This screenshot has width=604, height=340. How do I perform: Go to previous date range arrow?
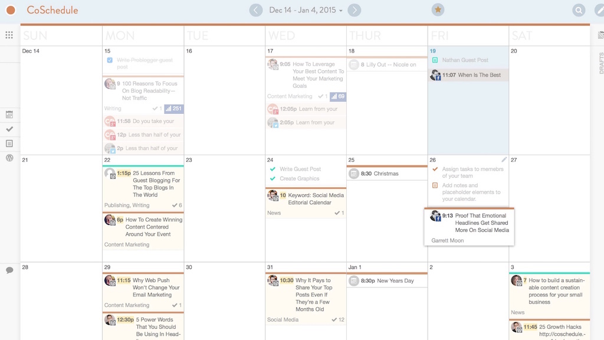point(256,10)
